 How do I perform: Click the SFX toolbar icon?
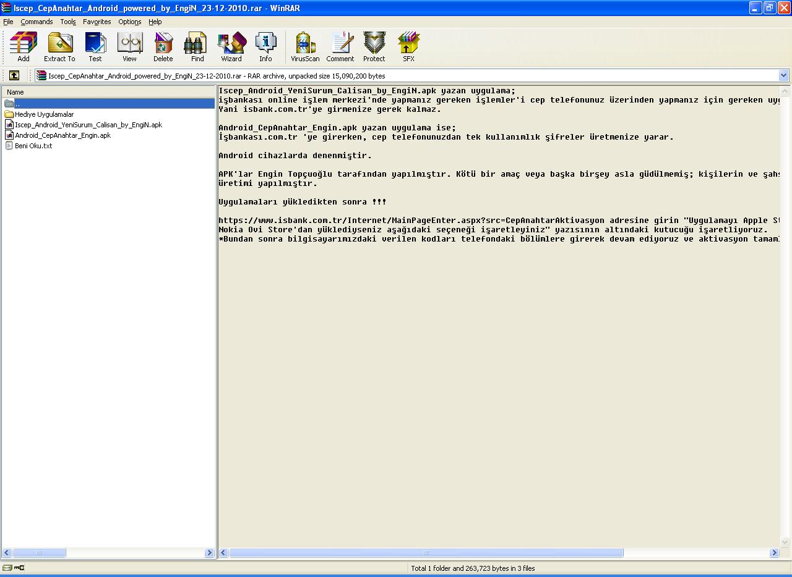tap(408, 47)
